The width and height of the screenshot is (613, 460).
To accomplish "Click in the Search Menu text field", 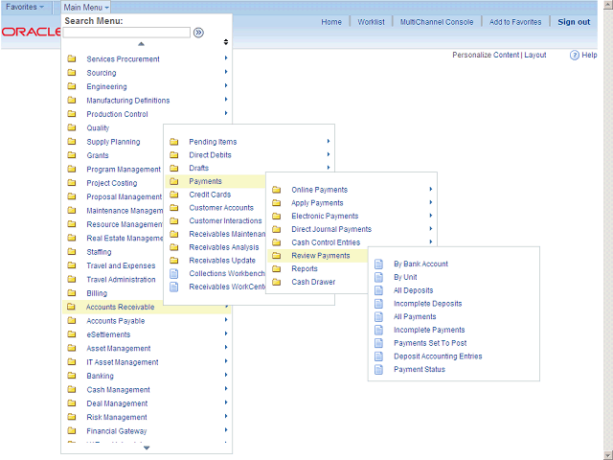I will (x=126, y=32).
